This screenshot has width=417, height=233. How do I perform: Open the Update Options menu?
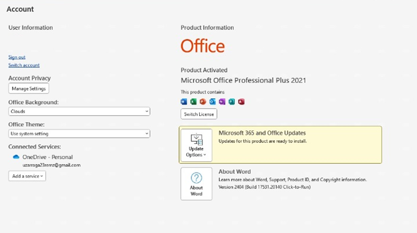coord(196,145)
